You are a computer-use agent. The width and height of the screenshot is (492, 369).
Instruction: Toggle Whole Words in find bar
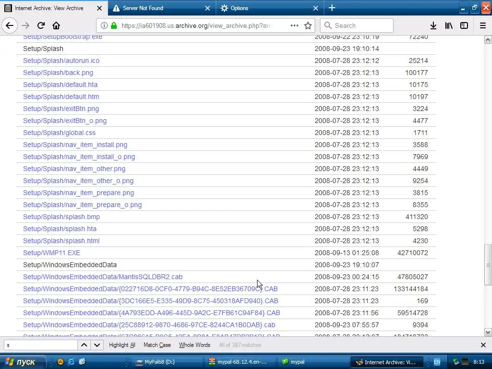point(195,345)
